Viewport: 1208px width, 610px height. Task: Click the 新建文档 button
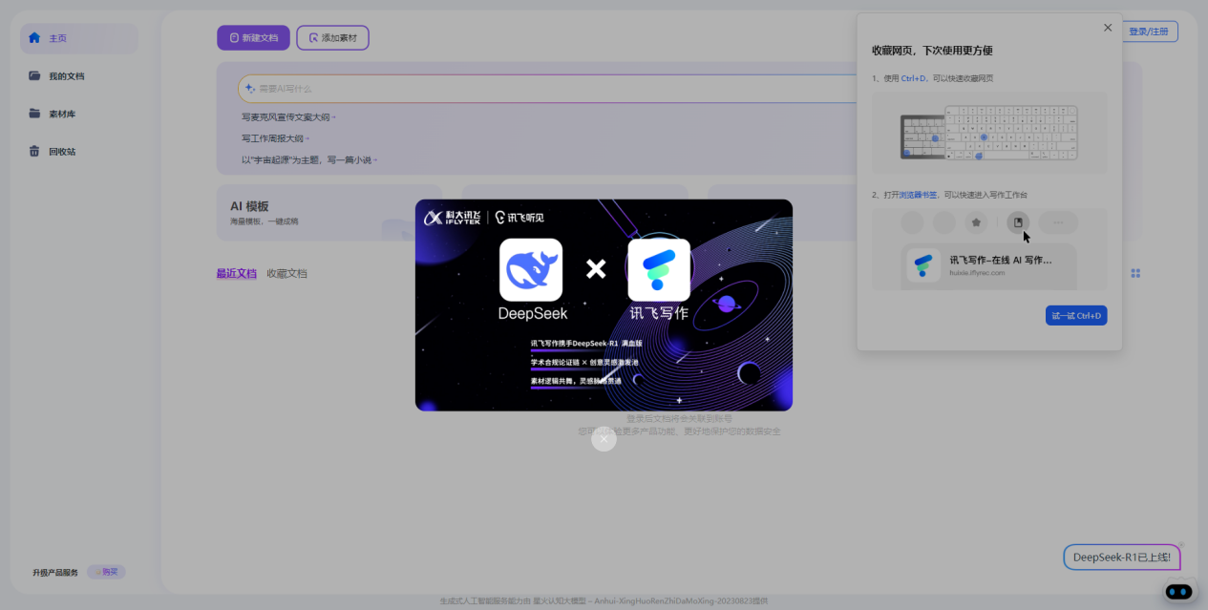[253, 38]
